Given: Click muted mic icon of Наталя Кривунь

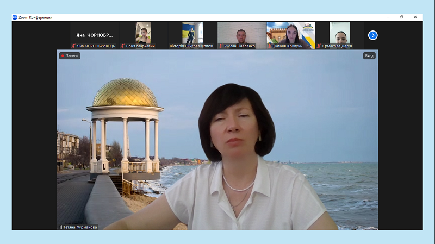Looking at the screenshot, I should (270, 46).
